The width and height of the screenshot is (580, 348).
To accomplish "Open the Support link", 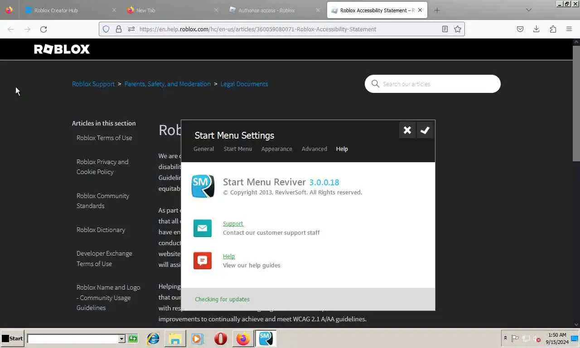I will [x=233, y=223].
